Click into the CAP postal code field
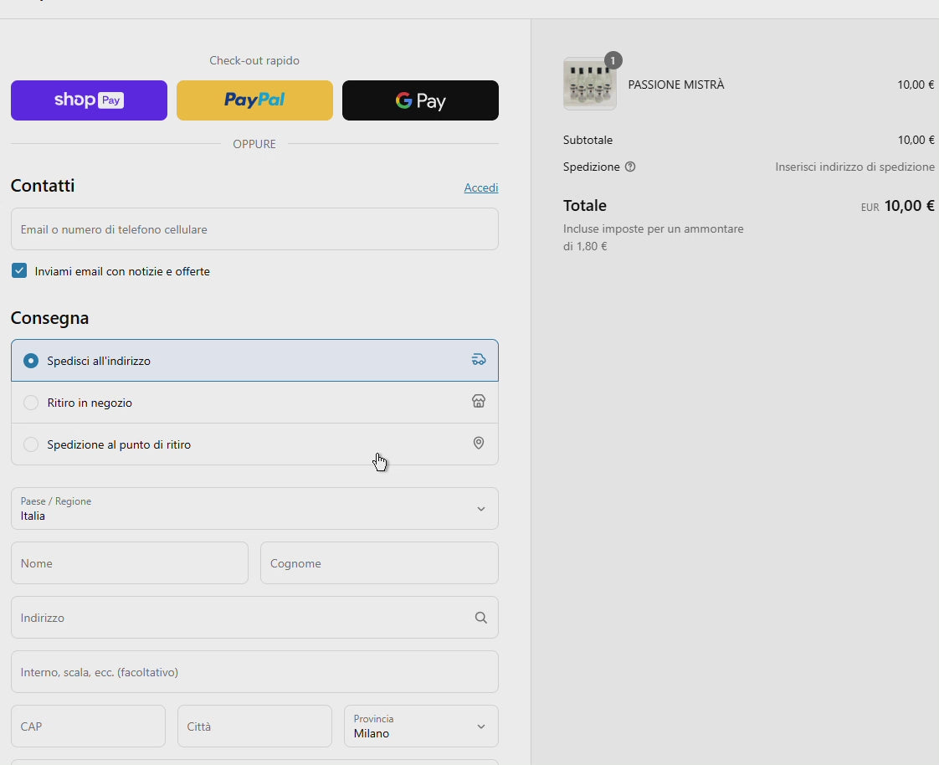Viewport: 939px width, 765px height. (88, 726)
